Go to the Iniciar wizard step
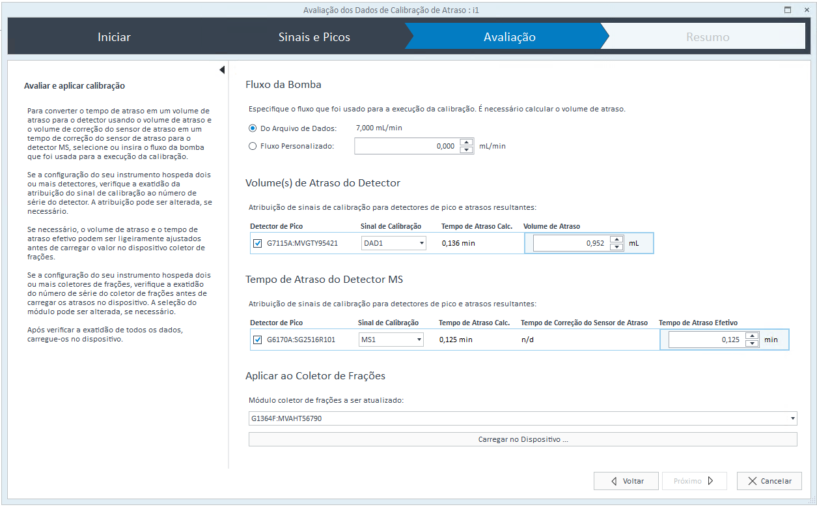This screenshot has height=509, width=817. tap(114, 37)
